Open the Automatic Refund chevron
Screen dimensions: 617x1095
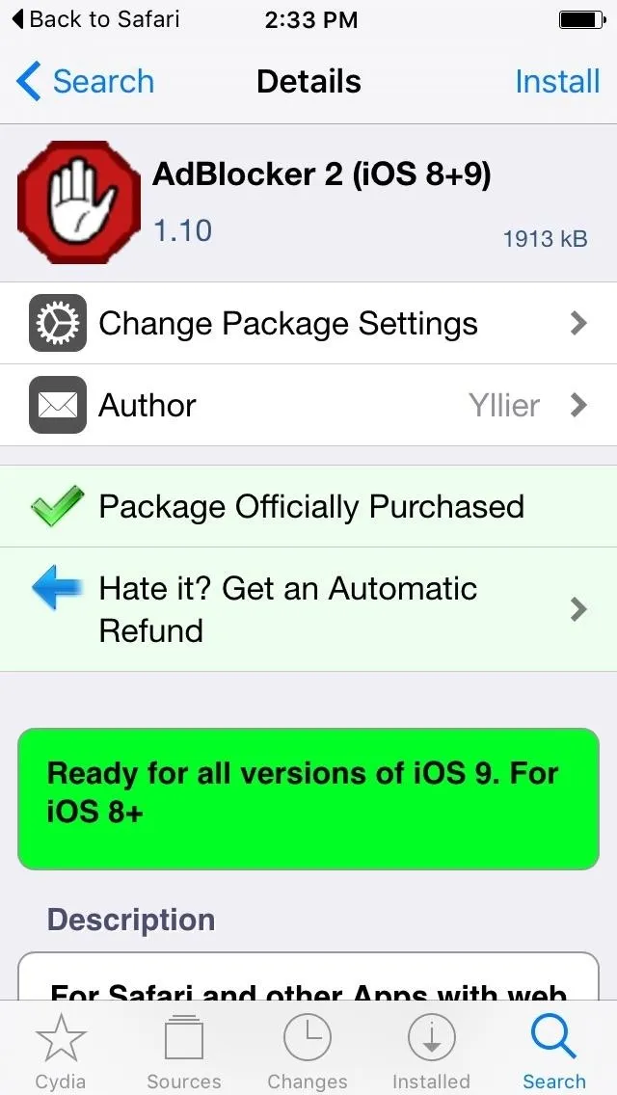pyautogui.click(x=577, y=609)
